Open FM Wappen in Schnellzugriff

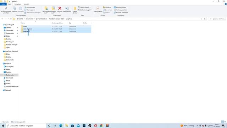click(x=10, y=42)
